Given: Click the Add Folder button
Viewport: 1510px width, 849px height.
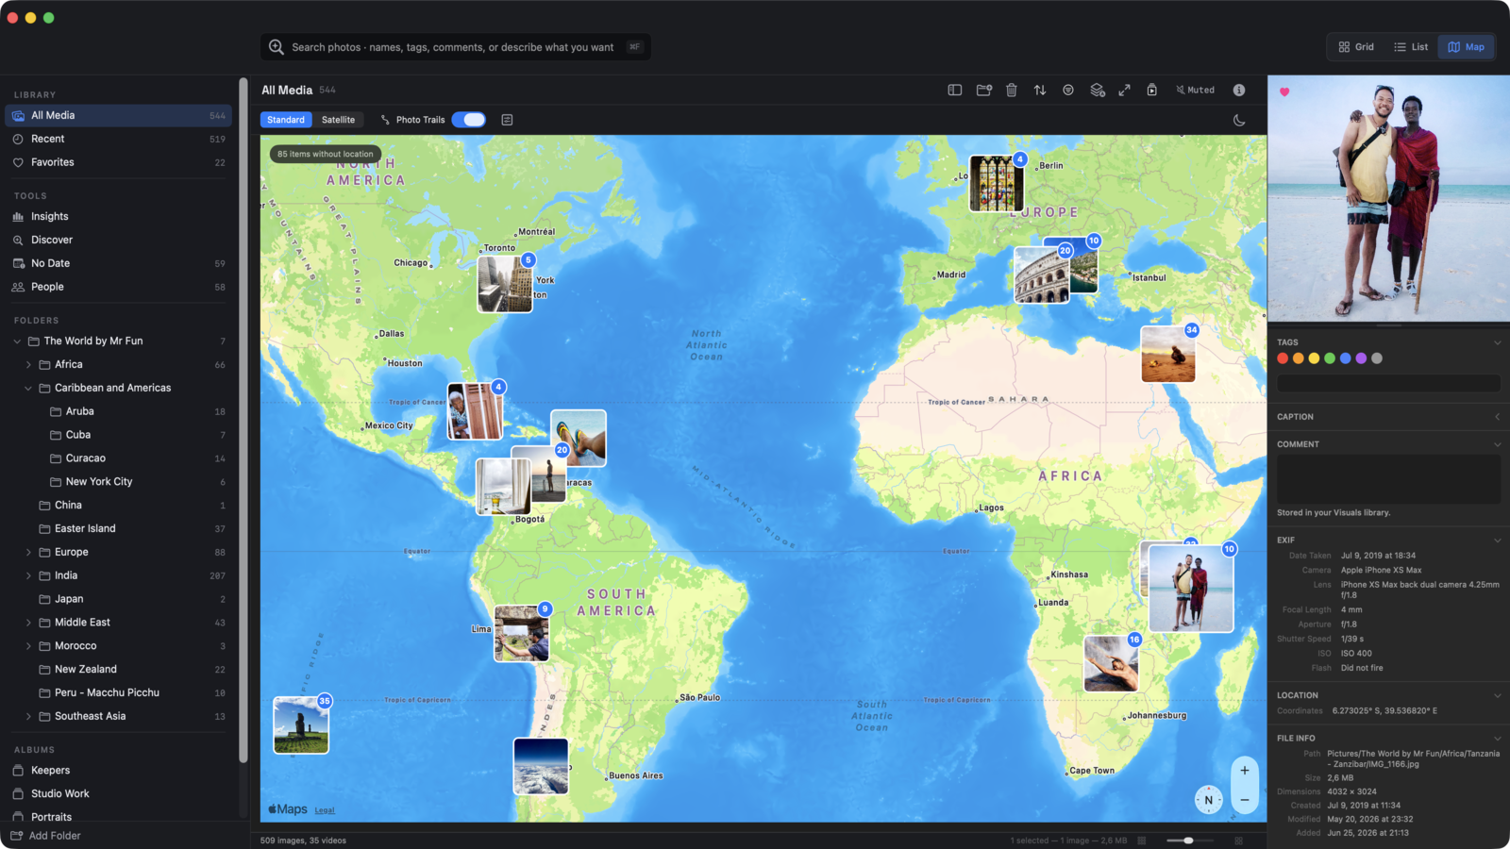Looking at the screenshot, I should coord(45,836).
